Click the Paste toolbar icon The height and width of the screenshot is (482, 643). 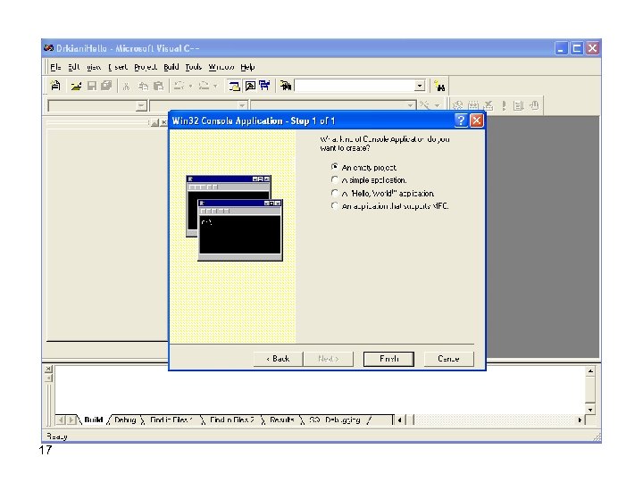[158, 86]
